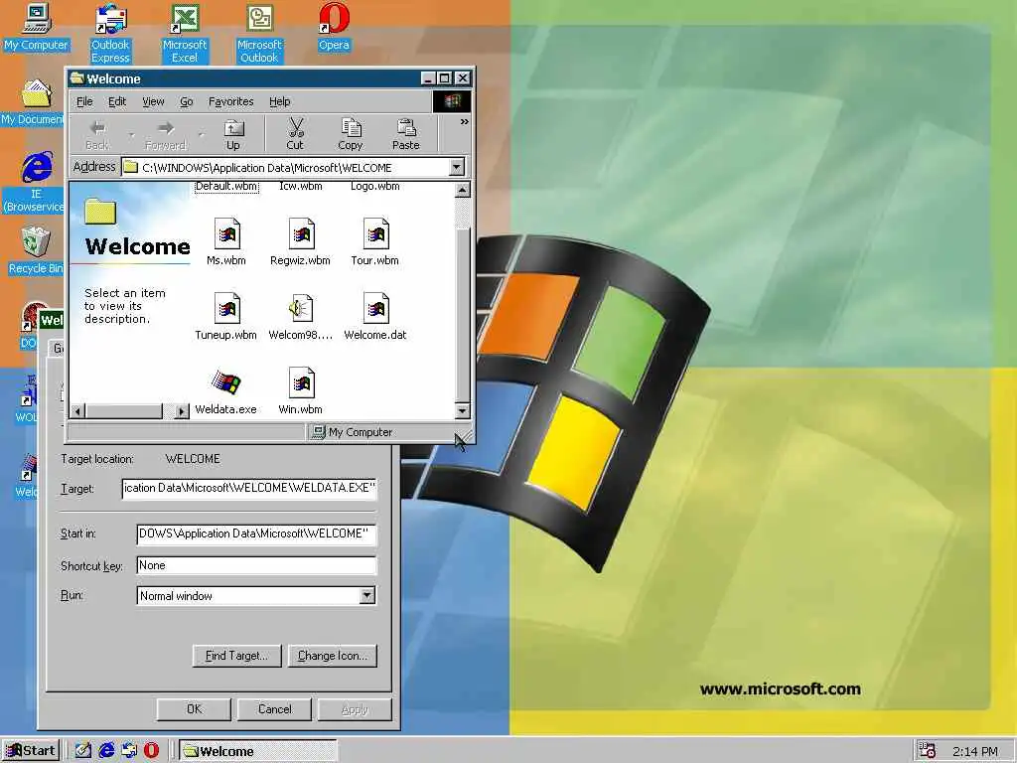The height and width of the screenshot is (763, 1017).
Task: Open the View menu
Action: point(153,102)
